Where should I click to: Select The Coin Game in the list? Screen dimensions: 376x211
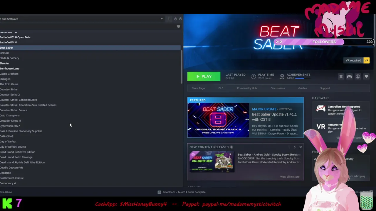tap(90, 84)
